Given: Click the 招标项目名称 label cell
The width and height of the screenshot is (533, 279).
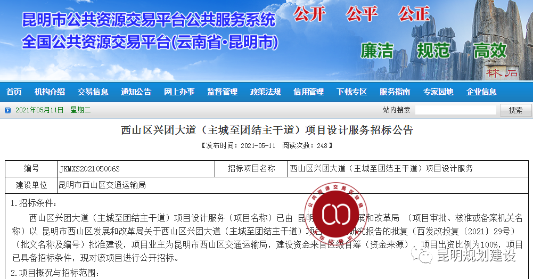Looking at the screenshot, I should pyautogui.click(x=251, y=169).
